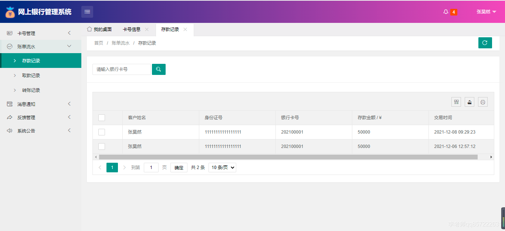Check the row dated 2021-12-06 12:57:12

(102, 146)
